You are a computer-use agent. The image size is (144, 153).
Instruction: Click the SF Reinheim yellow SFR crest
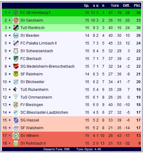pyautogui.click(x=16, y=74)
